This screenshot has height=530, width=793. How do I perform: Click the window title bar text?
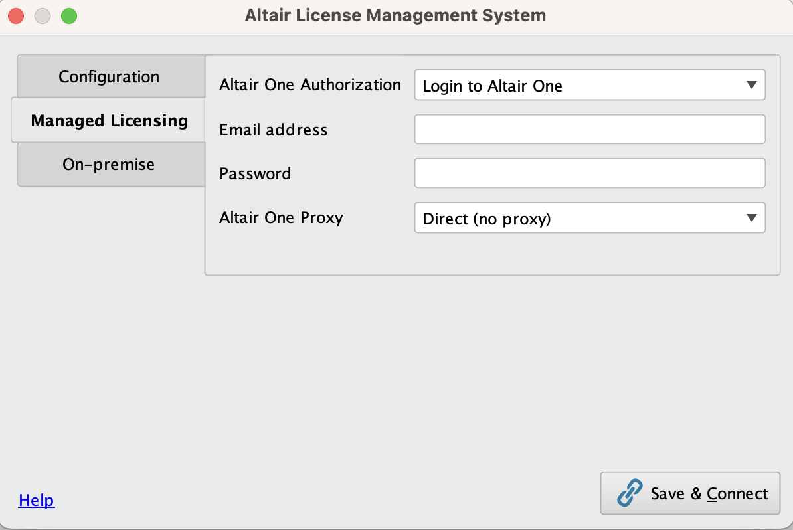pos(396,15)
